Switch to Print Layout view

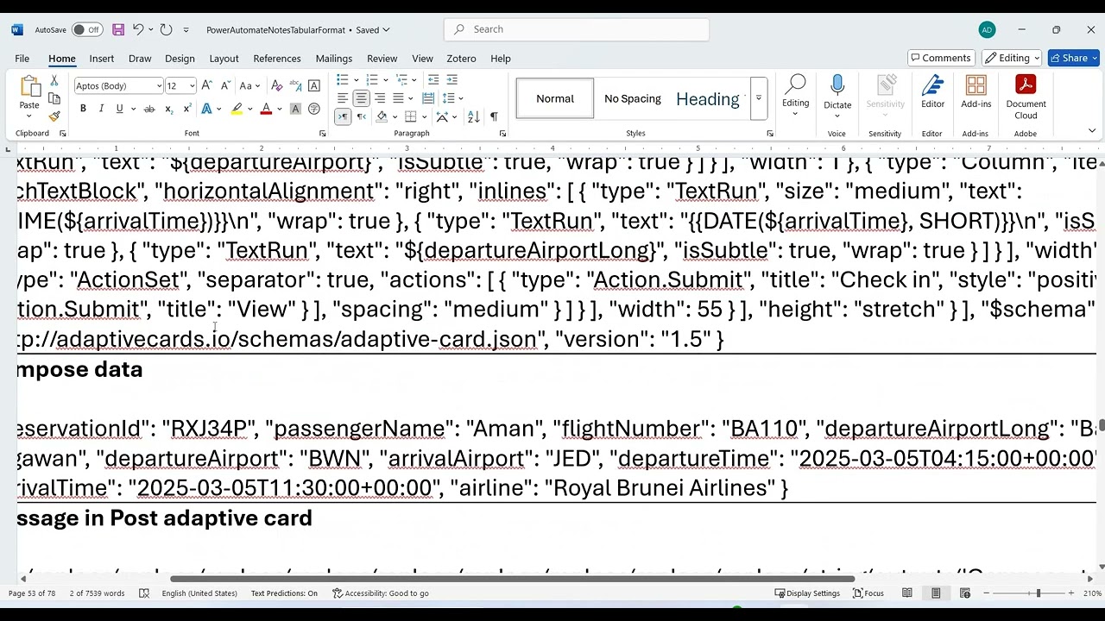936,593
